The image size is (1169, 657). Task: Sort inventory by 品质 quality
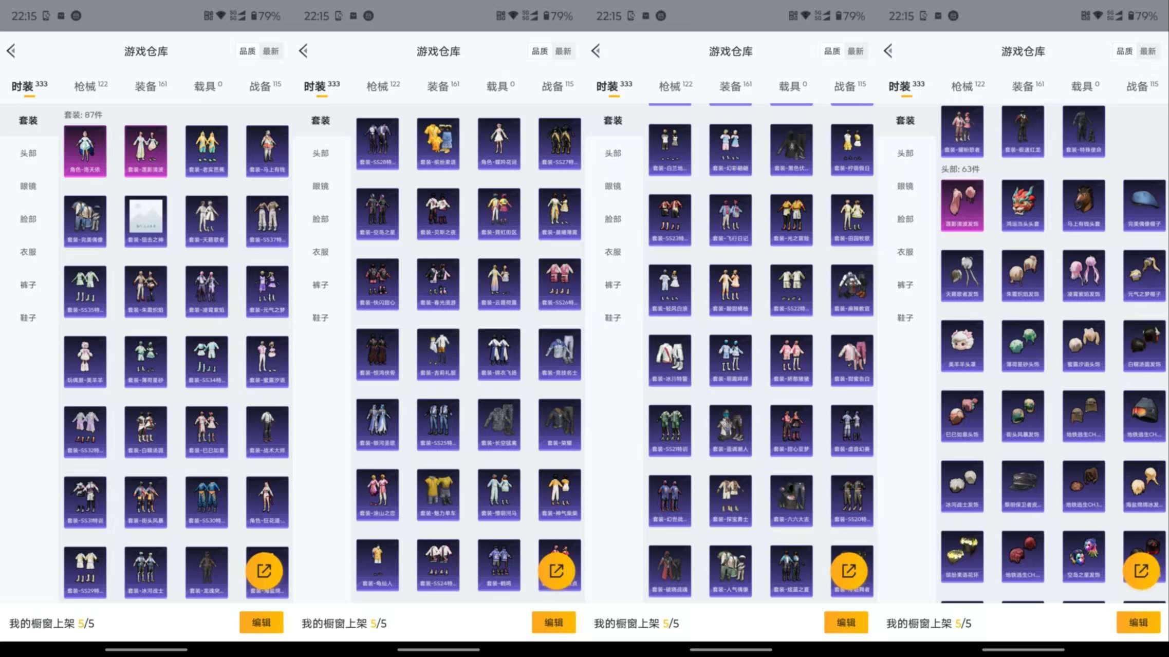click(x=247, y=51)
